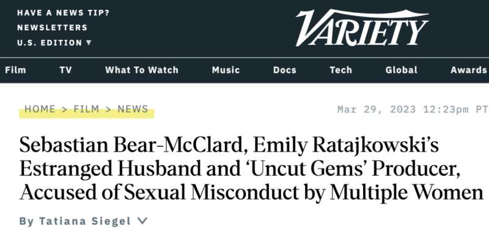Open the Newsletters link

(53, 28)
